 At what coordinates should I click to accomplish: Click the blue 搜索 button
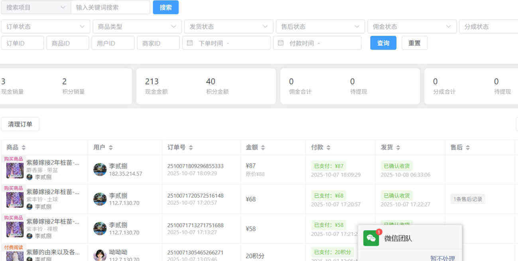click(166, 7)
